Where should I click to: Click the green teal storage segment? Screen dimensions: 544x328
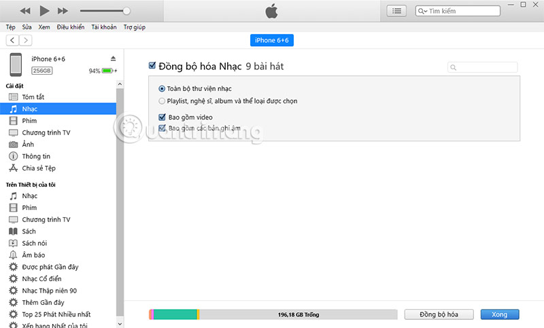pyautogui.click(x=175, y=314)
